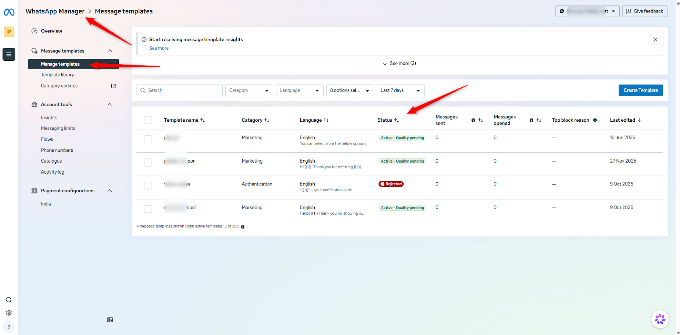Open Insights under Account tools
The width and height of the screenshot is (680, 335).
[x=49, y=118]
